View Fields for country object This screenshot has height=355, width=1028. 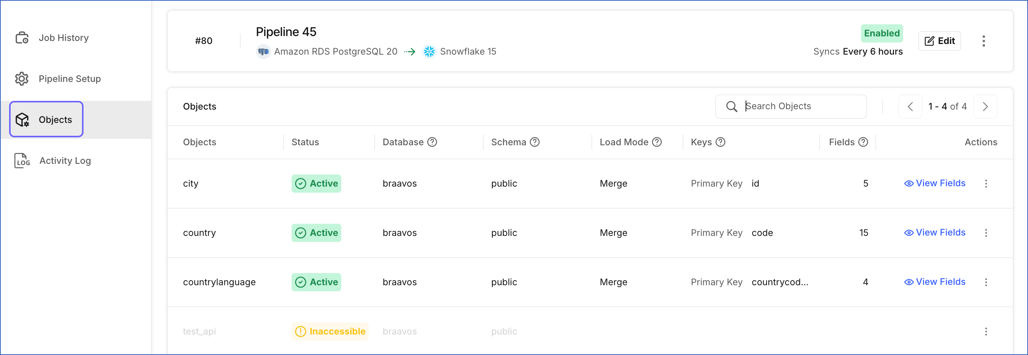[x=935, y=233]
